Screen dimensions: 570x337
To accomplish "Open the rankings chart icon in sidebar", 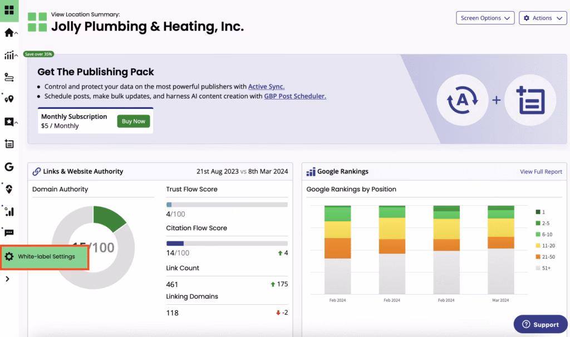I will pyautogui.click(x=9, y=55).
